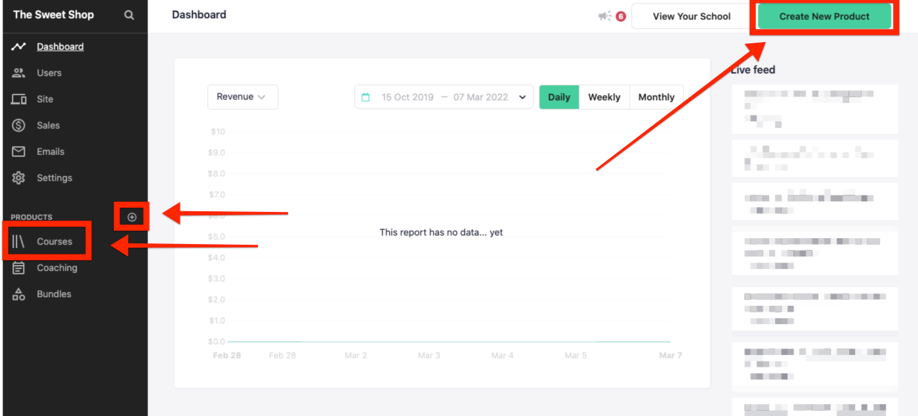Click the red notification badge showing 6

(x=621, y=16)
